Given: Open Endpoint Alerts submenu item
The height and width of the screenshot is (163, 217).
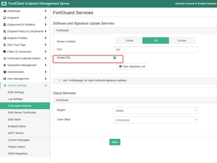Looking at the screenshot, I should [25, 126].
